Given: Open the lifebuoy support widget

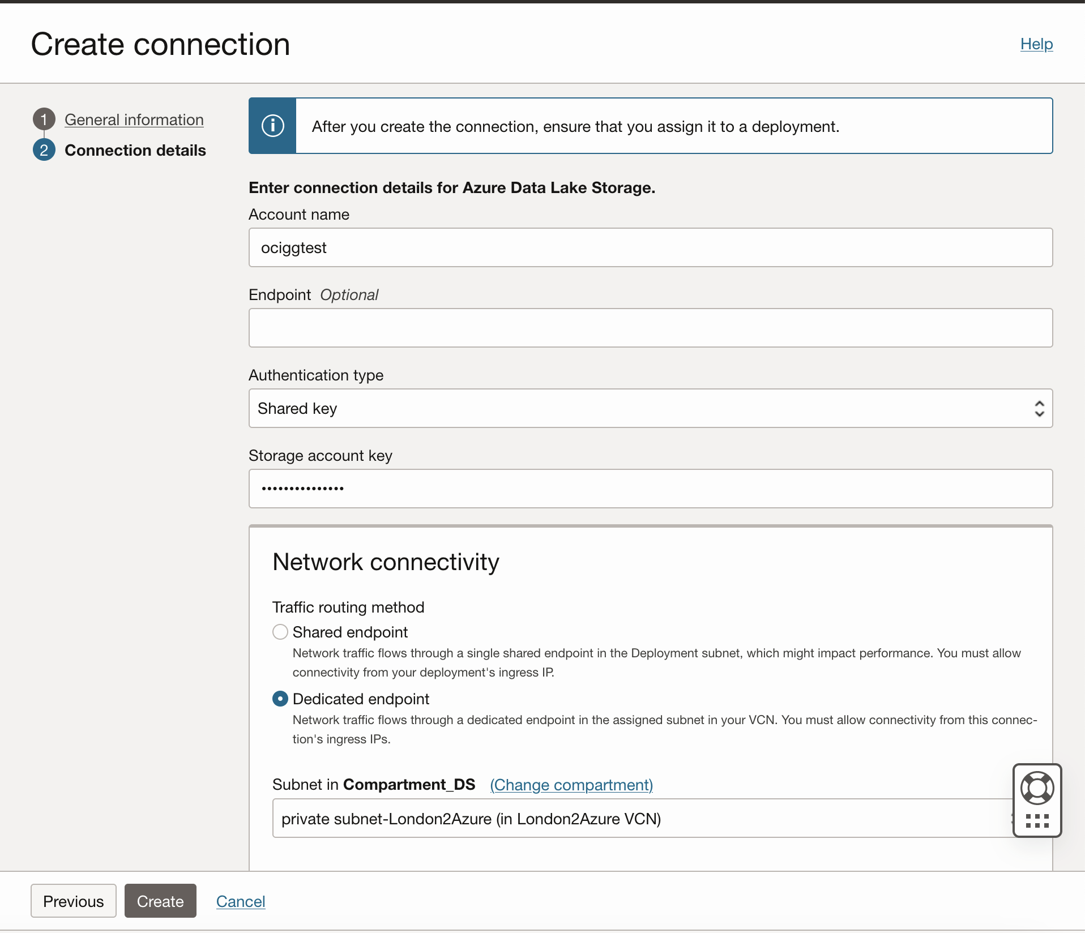Looking at the screenshot, I should pyautogui.click(x=1037, y=788).
